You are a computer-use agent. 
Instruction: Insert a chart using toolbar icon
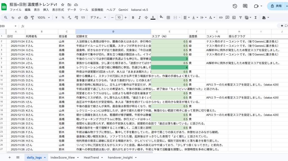[x=234, y=17]
